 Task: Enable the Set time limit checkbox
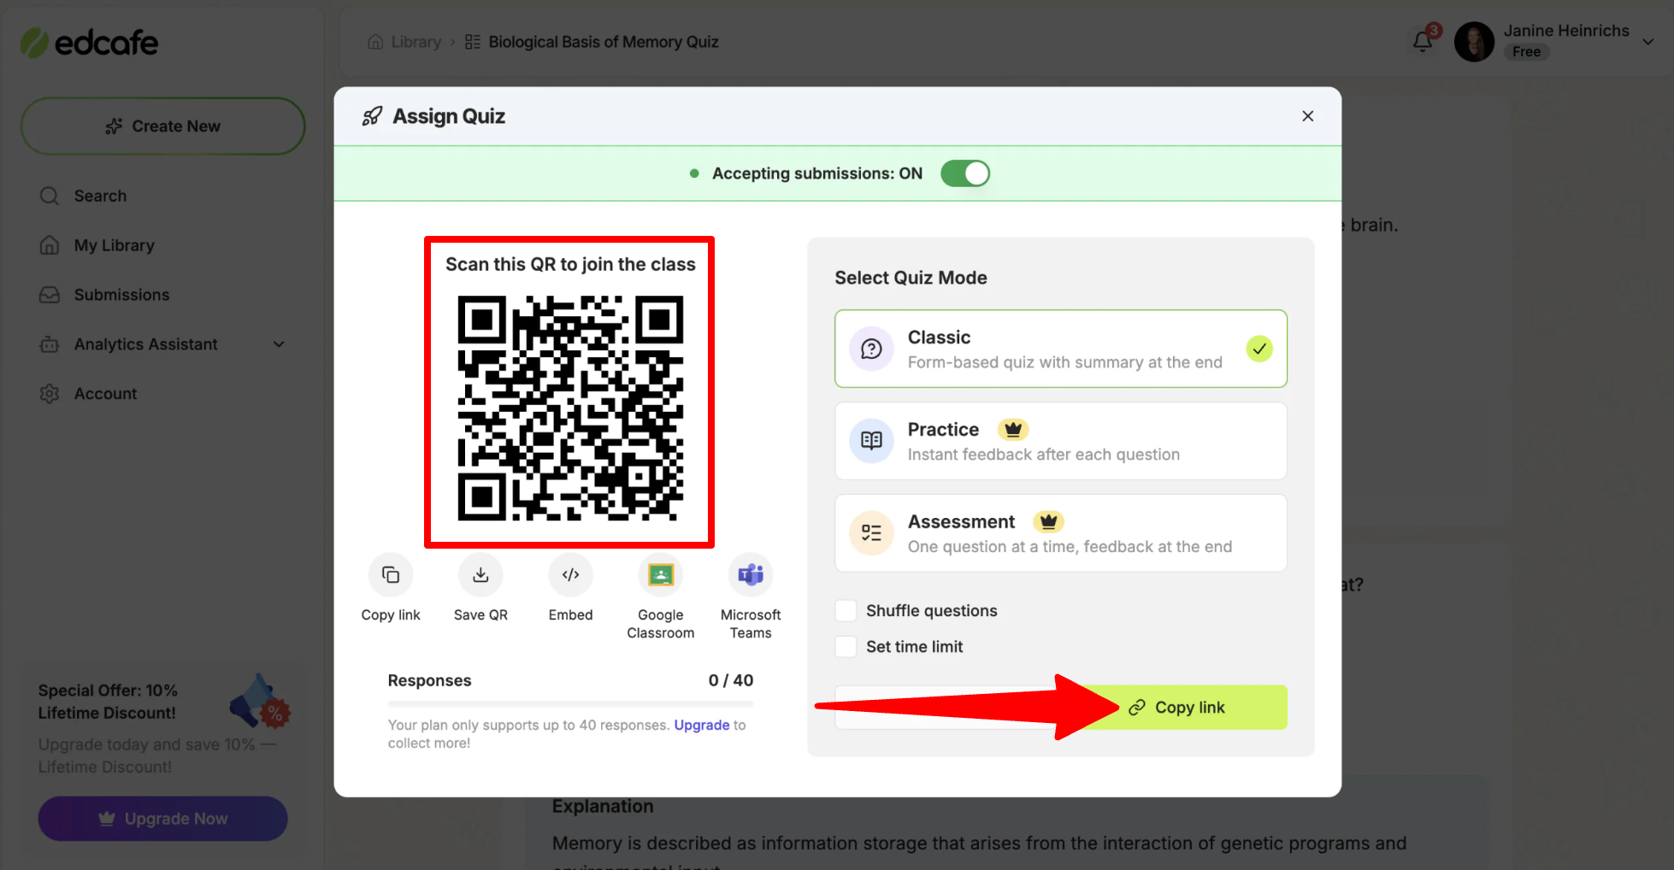coord(846,646)
